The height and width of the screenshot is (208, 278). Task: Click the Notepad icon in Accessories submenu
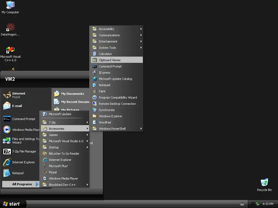pyautogui.click(x=95, y=85)
